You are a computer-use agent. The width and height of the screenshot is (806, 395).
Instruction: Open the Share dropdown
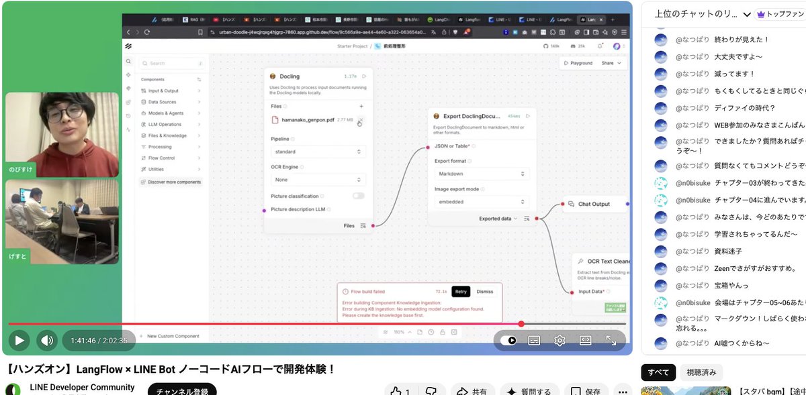point(611,63)
